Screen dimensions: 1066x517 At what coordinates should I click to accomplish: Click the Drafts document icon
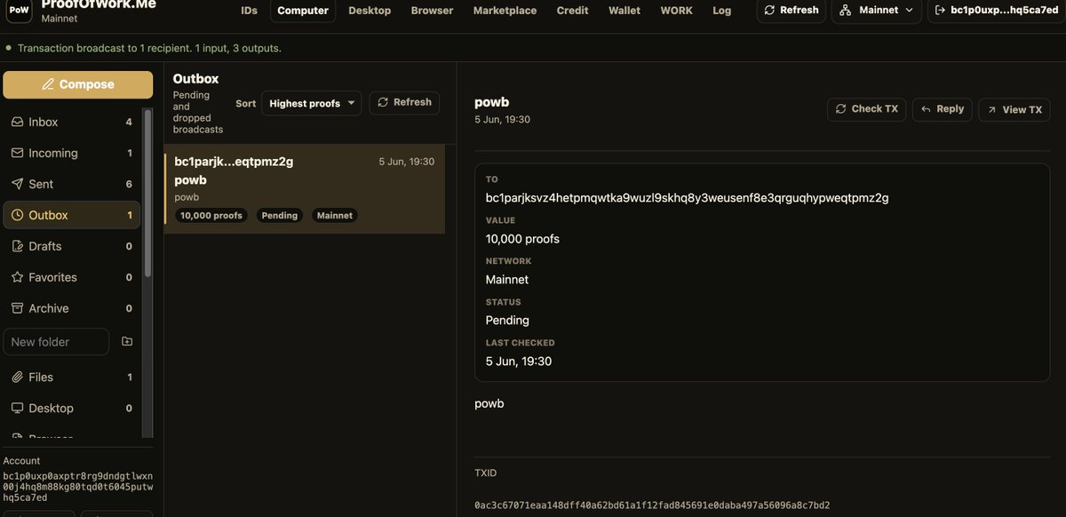point(17,246)
